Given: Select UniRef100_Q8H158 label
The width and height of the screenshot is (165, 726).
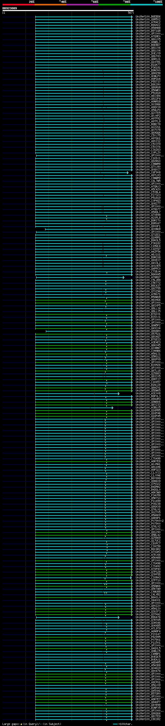Looking at the screenshot, I should (148, 73).
